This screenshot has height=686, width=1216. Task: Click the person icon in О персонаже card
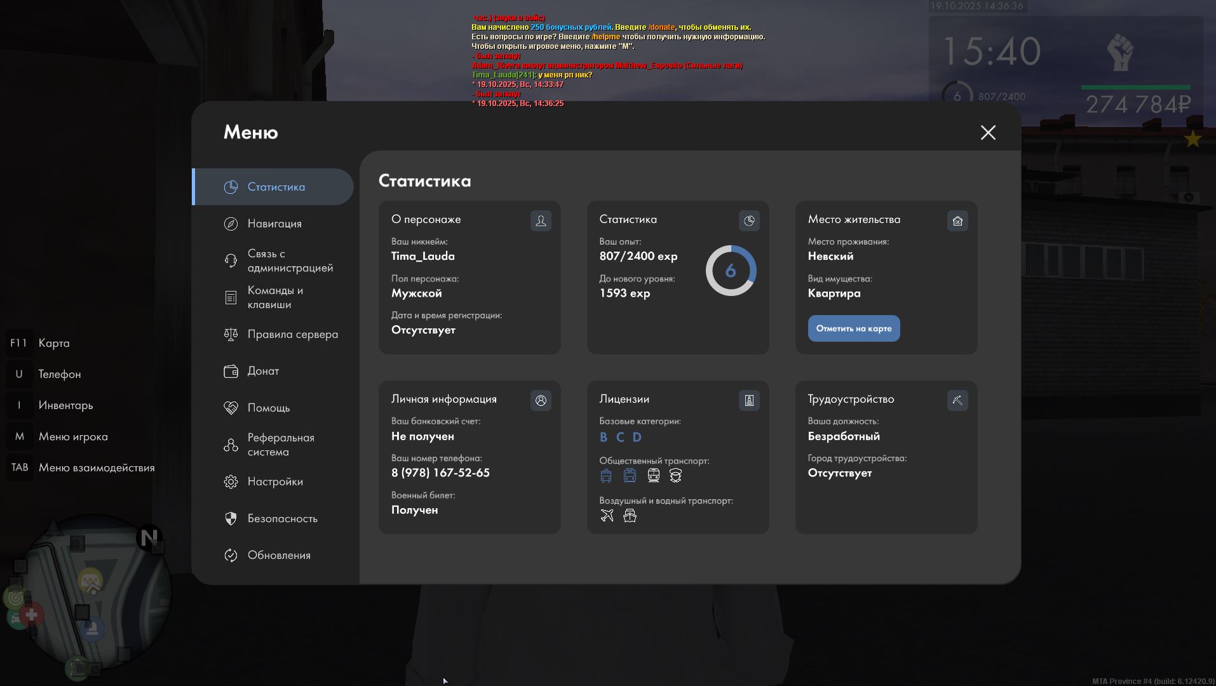click(541, 220)
